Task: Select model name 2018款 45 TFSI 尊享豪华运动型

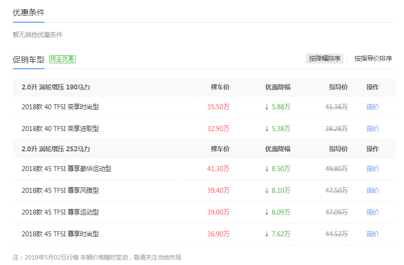Action: click(x=66, y=169)
